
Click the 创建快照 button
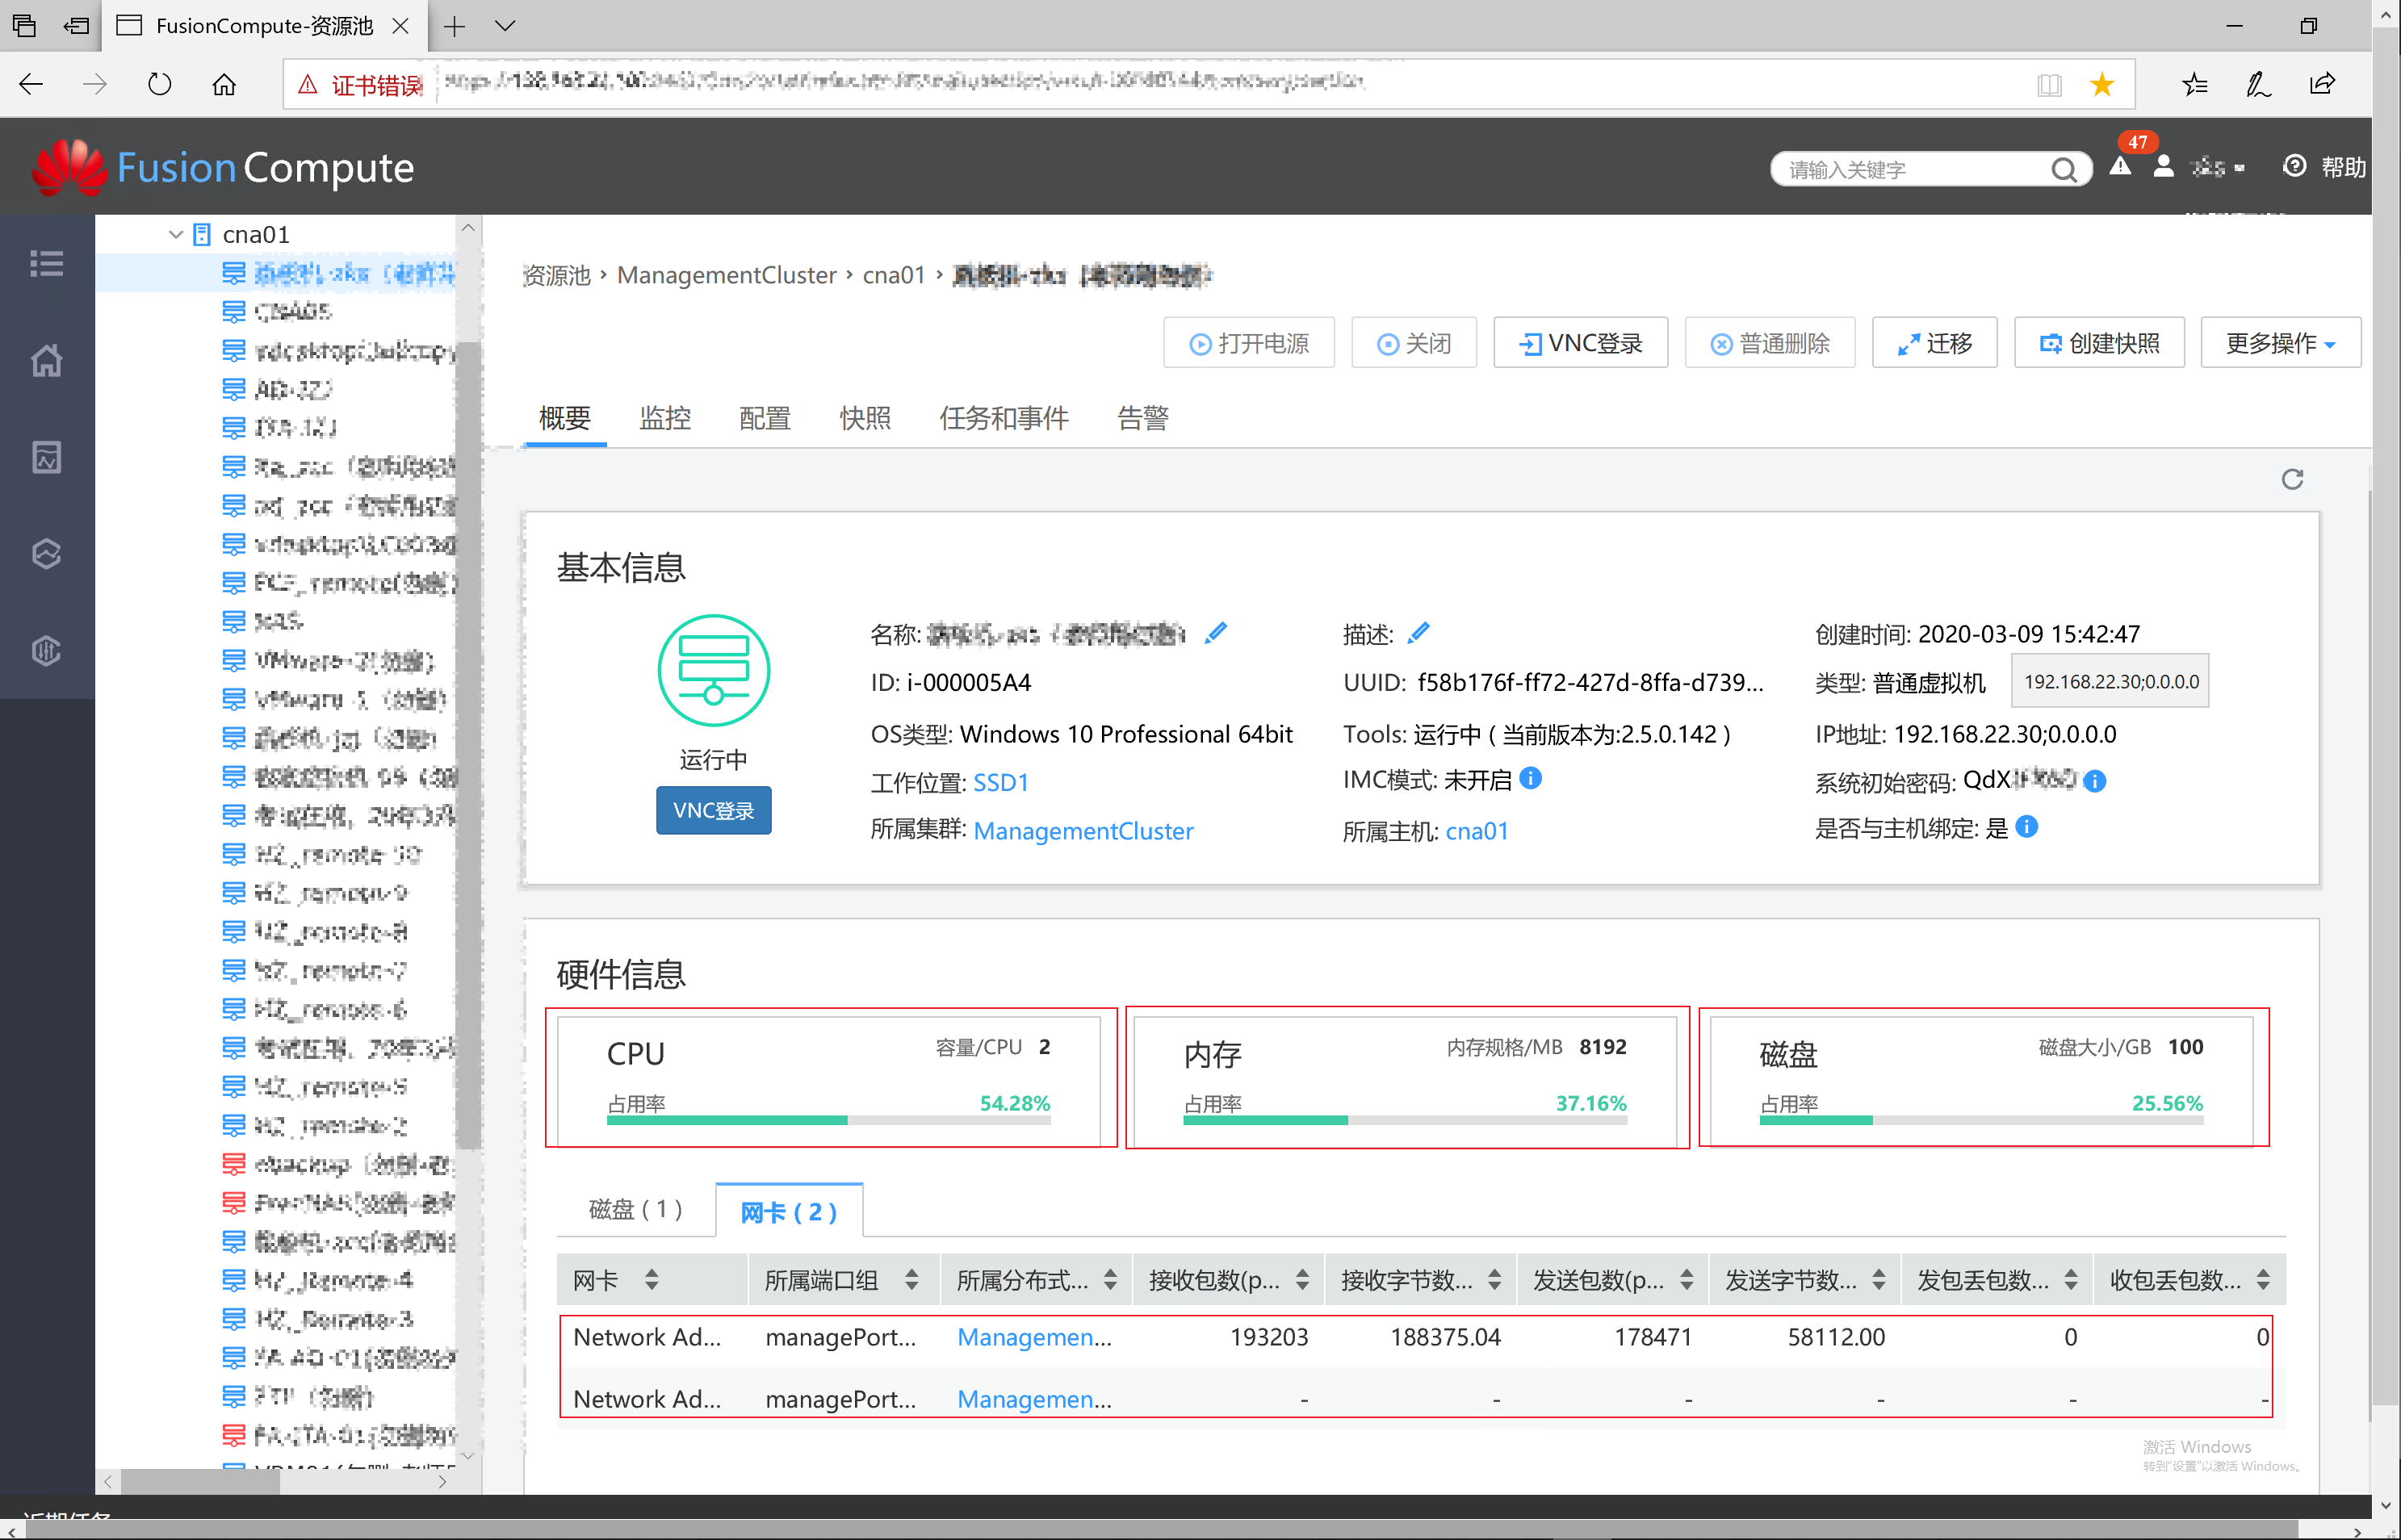[2099, 343]
